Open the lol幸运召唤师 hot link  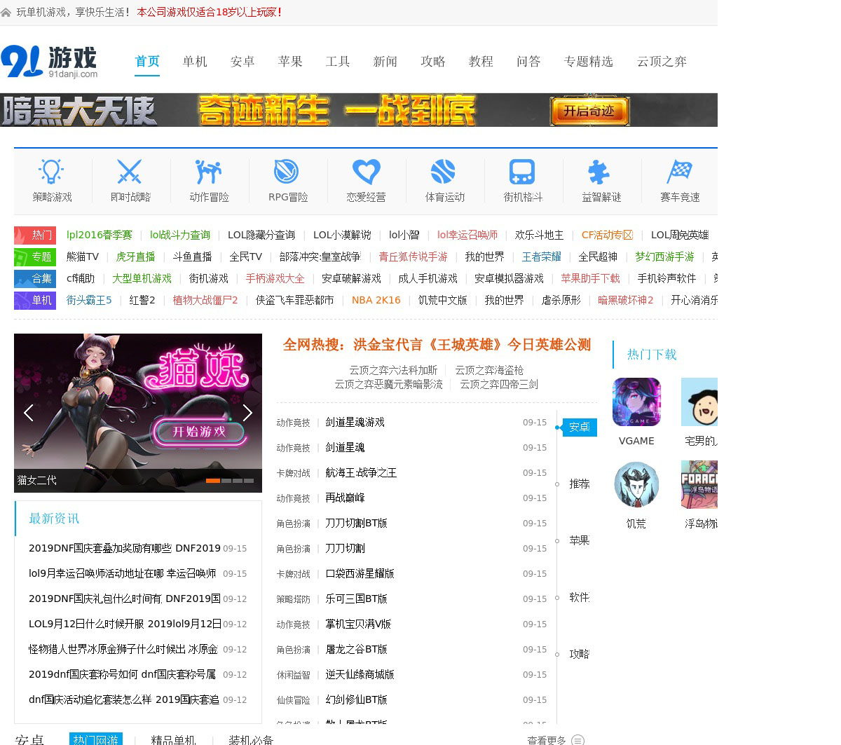tap(467, 235)
